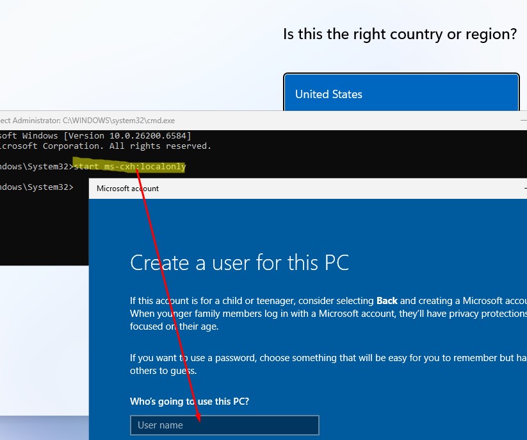Select United States in the region list
This screenshot has width=527, height=440.
pos(400,94)
